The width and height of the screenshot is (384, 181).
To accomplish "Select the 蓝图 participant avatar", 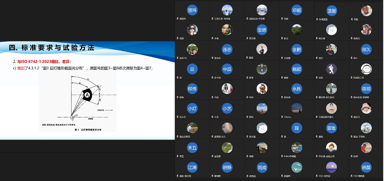I will 331,10.
